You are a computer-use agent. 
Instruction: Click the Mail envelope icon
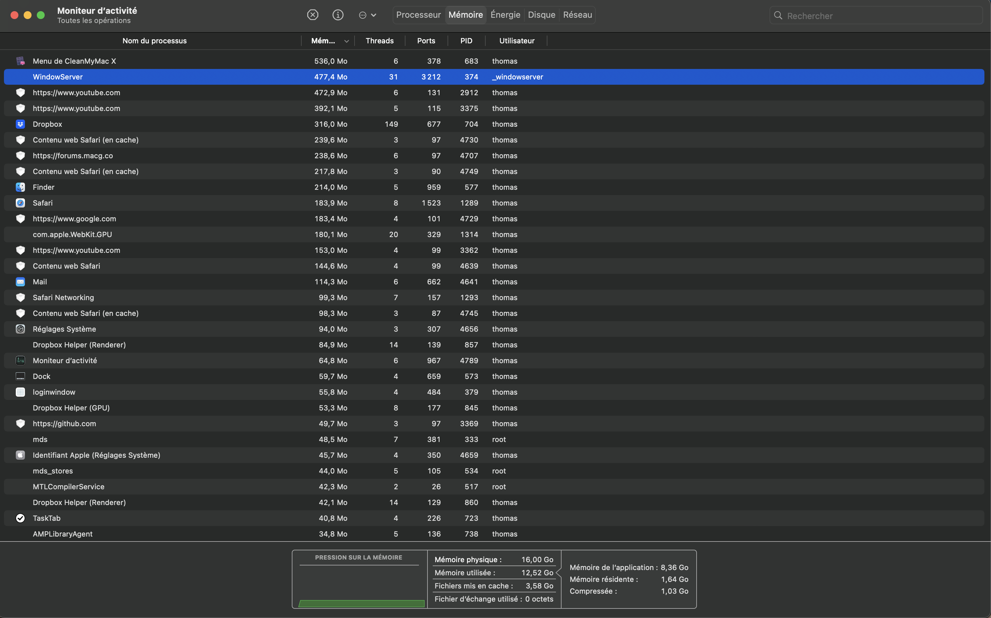(x=20, y=282)
